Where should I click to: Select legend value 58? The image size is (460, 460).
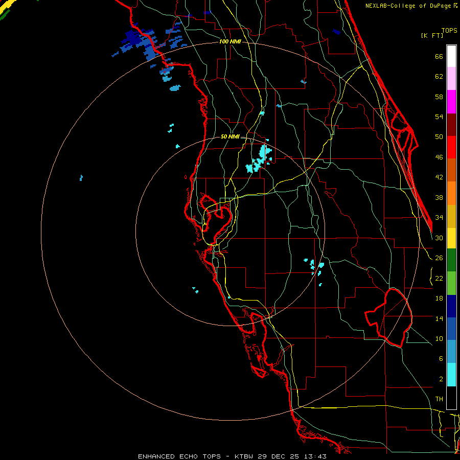click(x=439, y=97)
